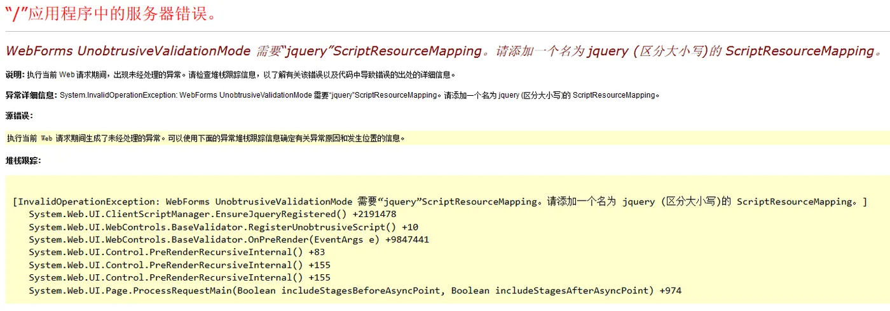Select the Control.PreRenderRecursiveInternal() +83 line
Image resolution: width=890 pixels, height=311 pixels.
[x=177, y=253]
